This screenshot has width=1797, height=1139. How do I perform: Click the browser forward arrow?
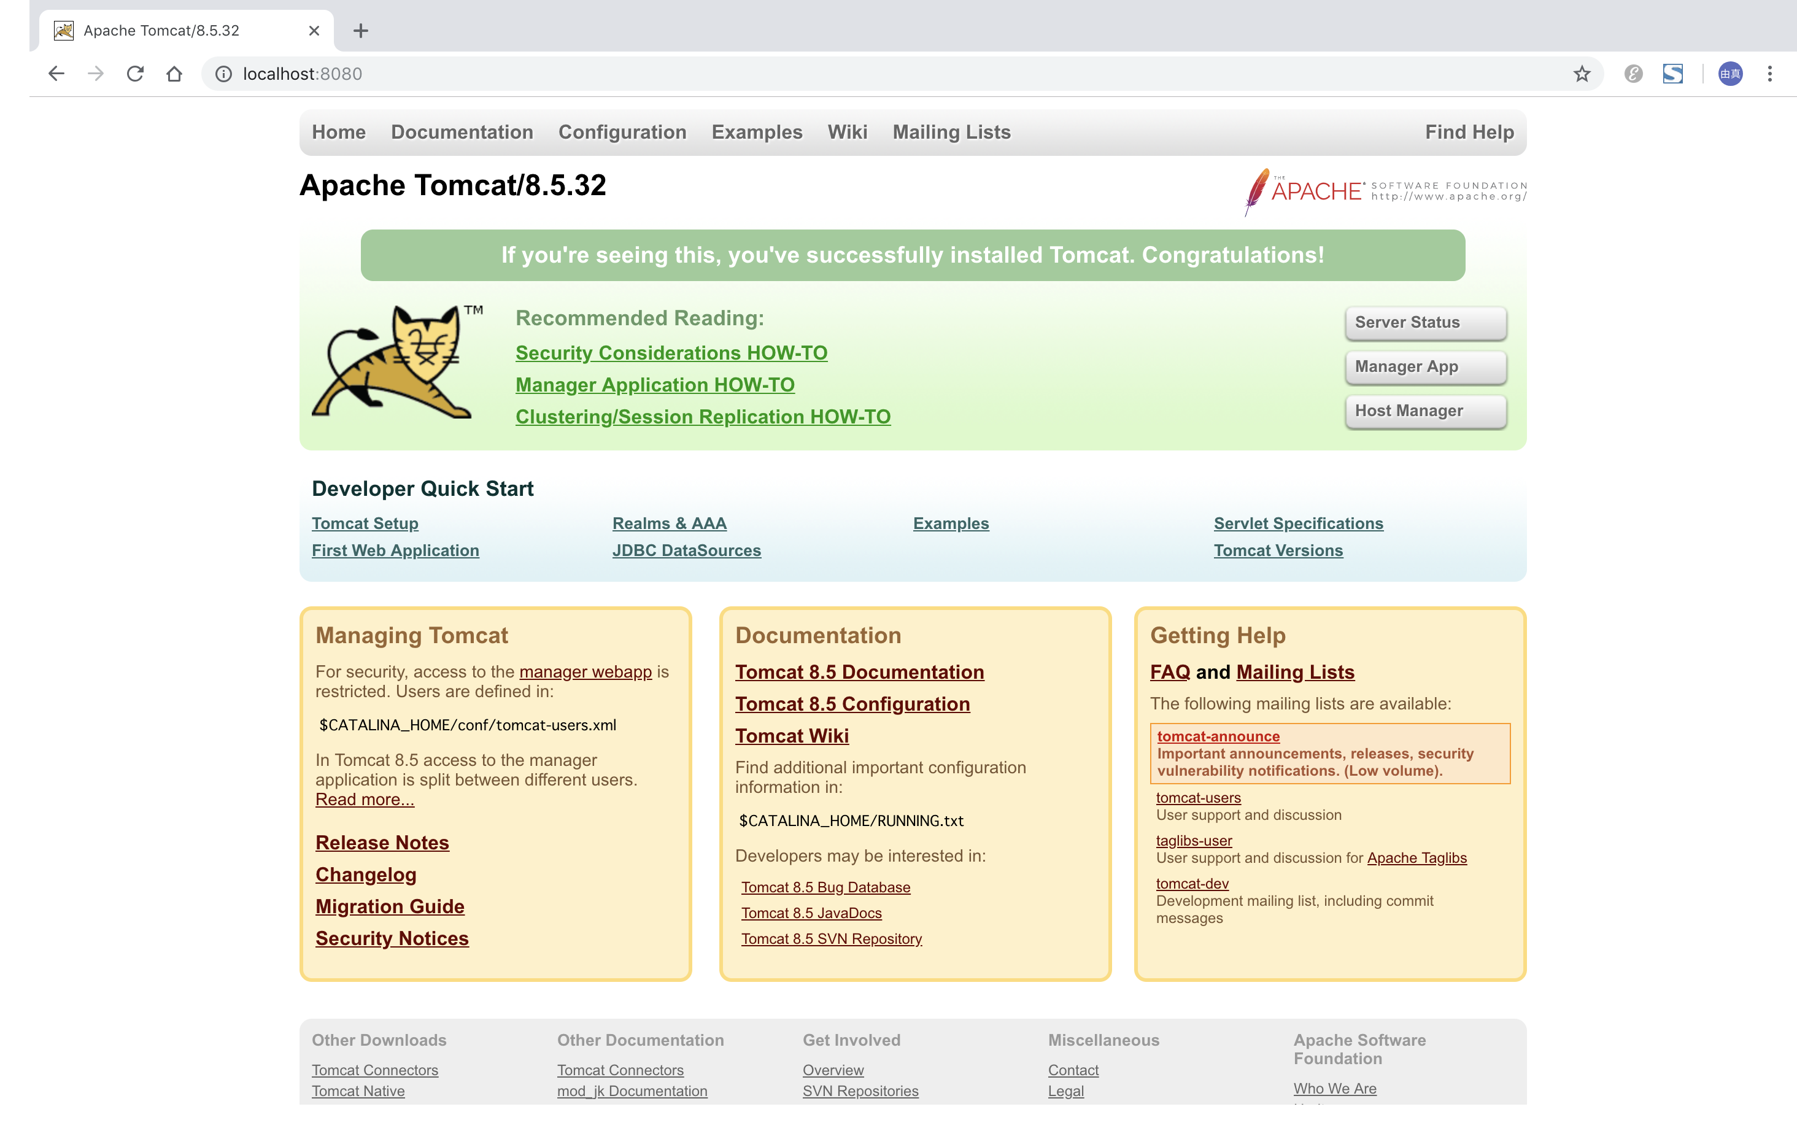(96, 74)
